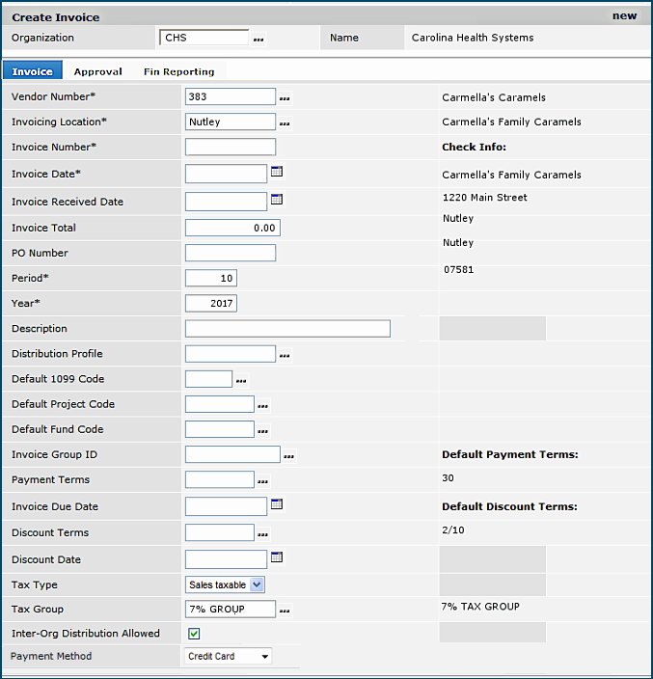Switch to the Fin Reporting tab
The width and height of the screenshot is (653, 679).
(178, 71)
